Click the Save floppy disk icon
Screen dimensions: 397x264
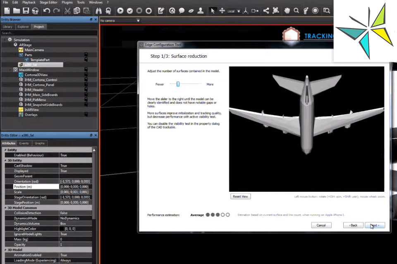point(26,11)
